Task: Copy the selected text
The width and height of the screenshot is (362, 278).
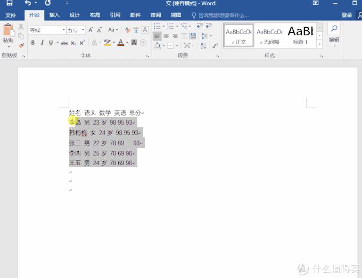Action: (21, 36)
